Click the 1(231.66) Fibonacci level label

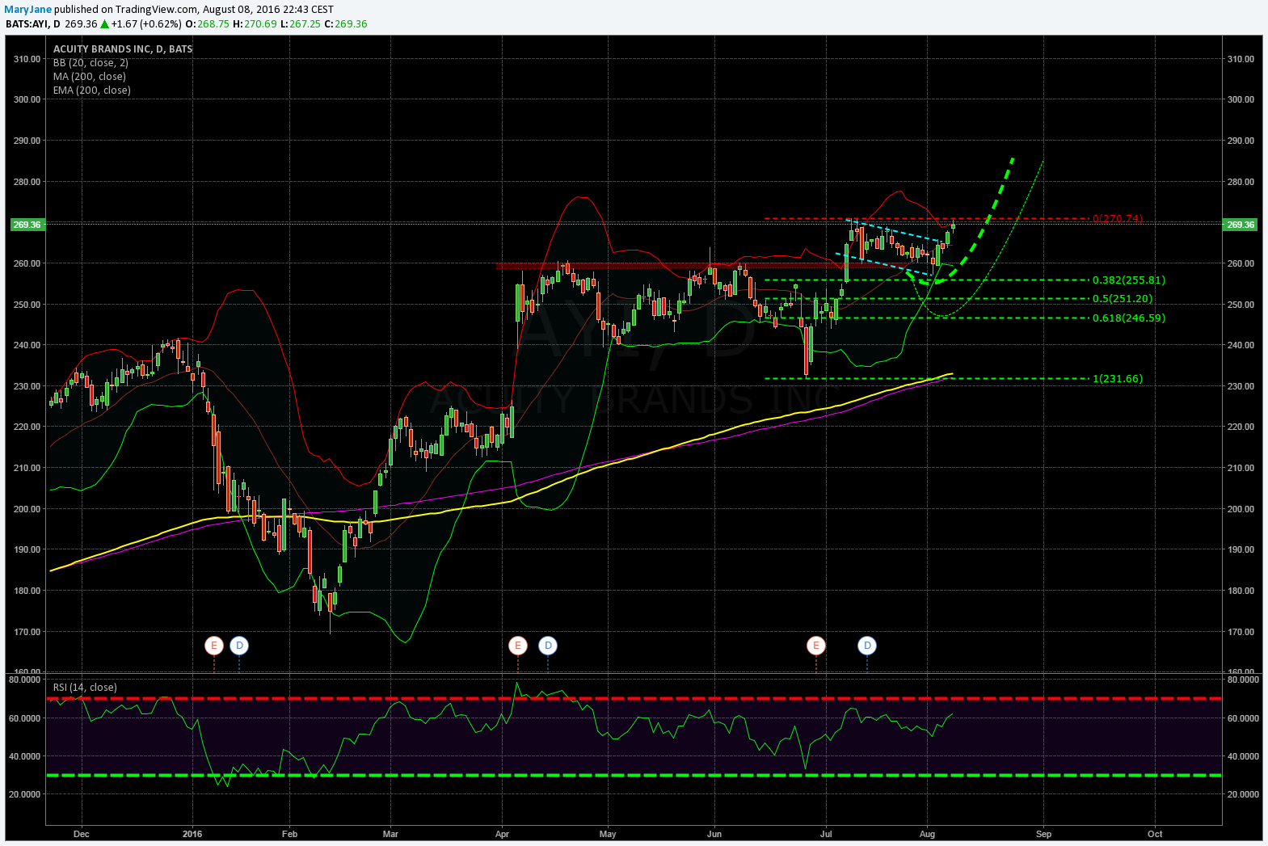coord(1118,379)
